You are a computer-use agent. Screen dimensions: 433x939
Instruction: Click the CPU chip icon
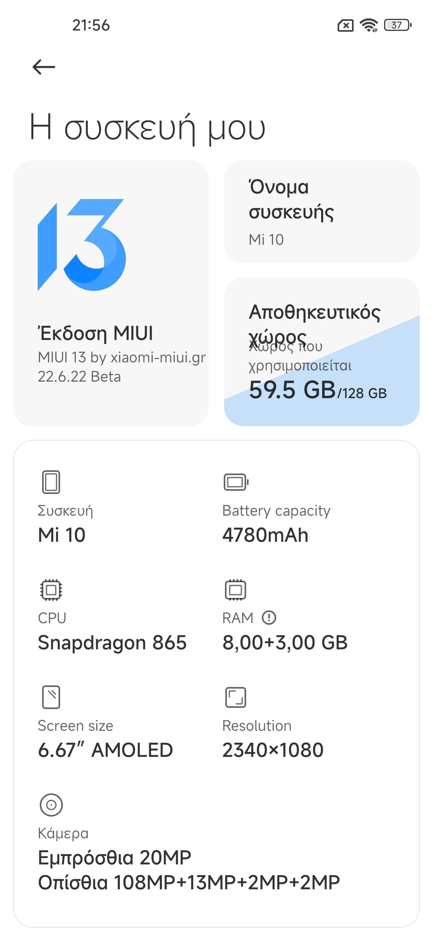pos(51,590)
